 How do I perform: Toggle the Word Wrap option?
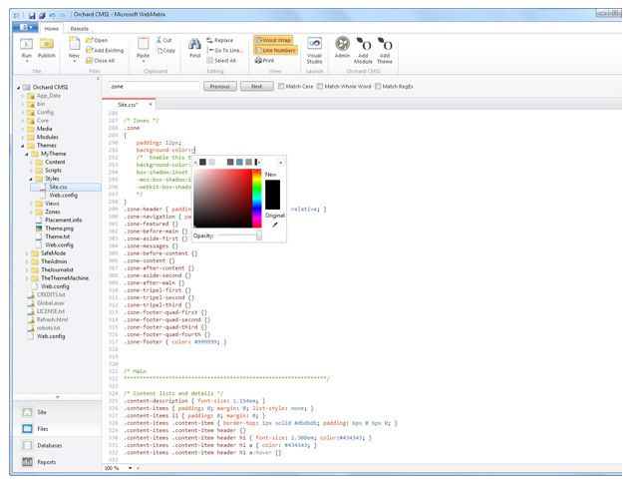(x=273, y=40)
